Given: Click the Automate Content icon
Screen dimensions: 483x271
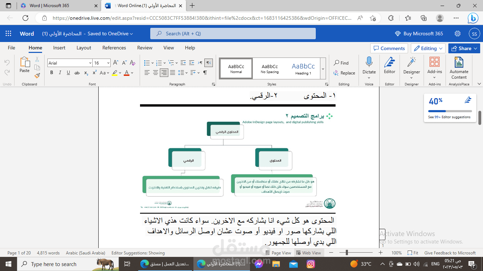Looking at the screenshot, I should pos(459,62).
